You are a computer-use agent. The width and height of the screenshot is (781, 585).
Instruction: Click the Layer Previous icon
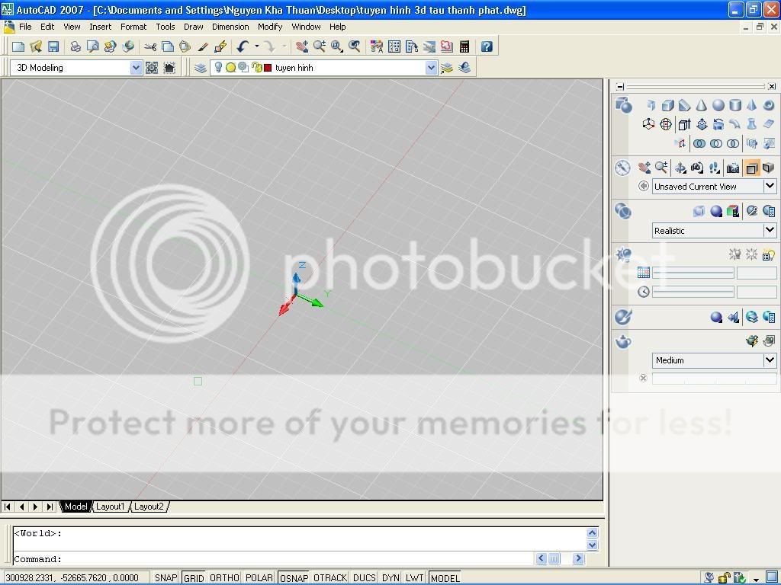[x=464, y=68]
